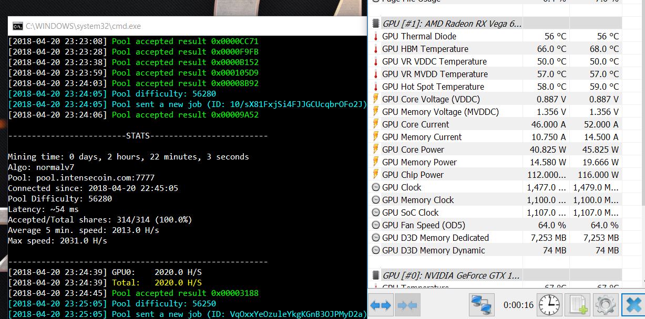The image size is (645, 319).
Task: Select the GPU Hot Spot Temperature label
Action: 433,87
